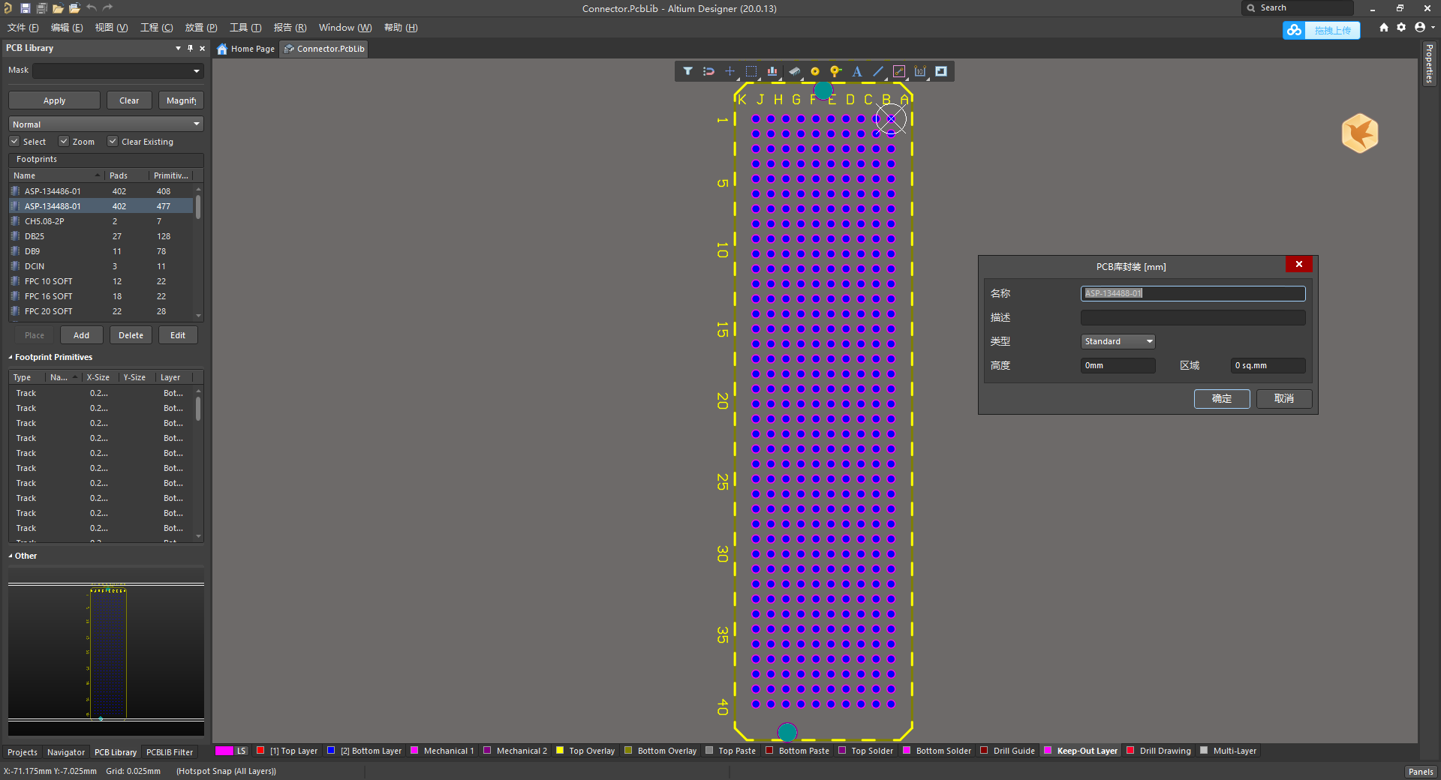
Task: Toggle Top Layer visibility color box
Action: coord(260,750)
